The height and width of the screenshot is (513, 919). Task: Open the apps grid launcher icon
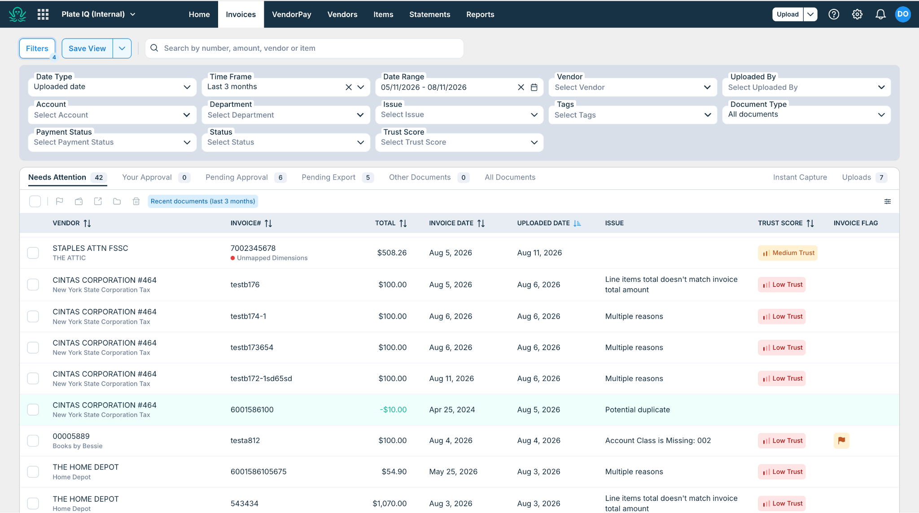[43, 14]
